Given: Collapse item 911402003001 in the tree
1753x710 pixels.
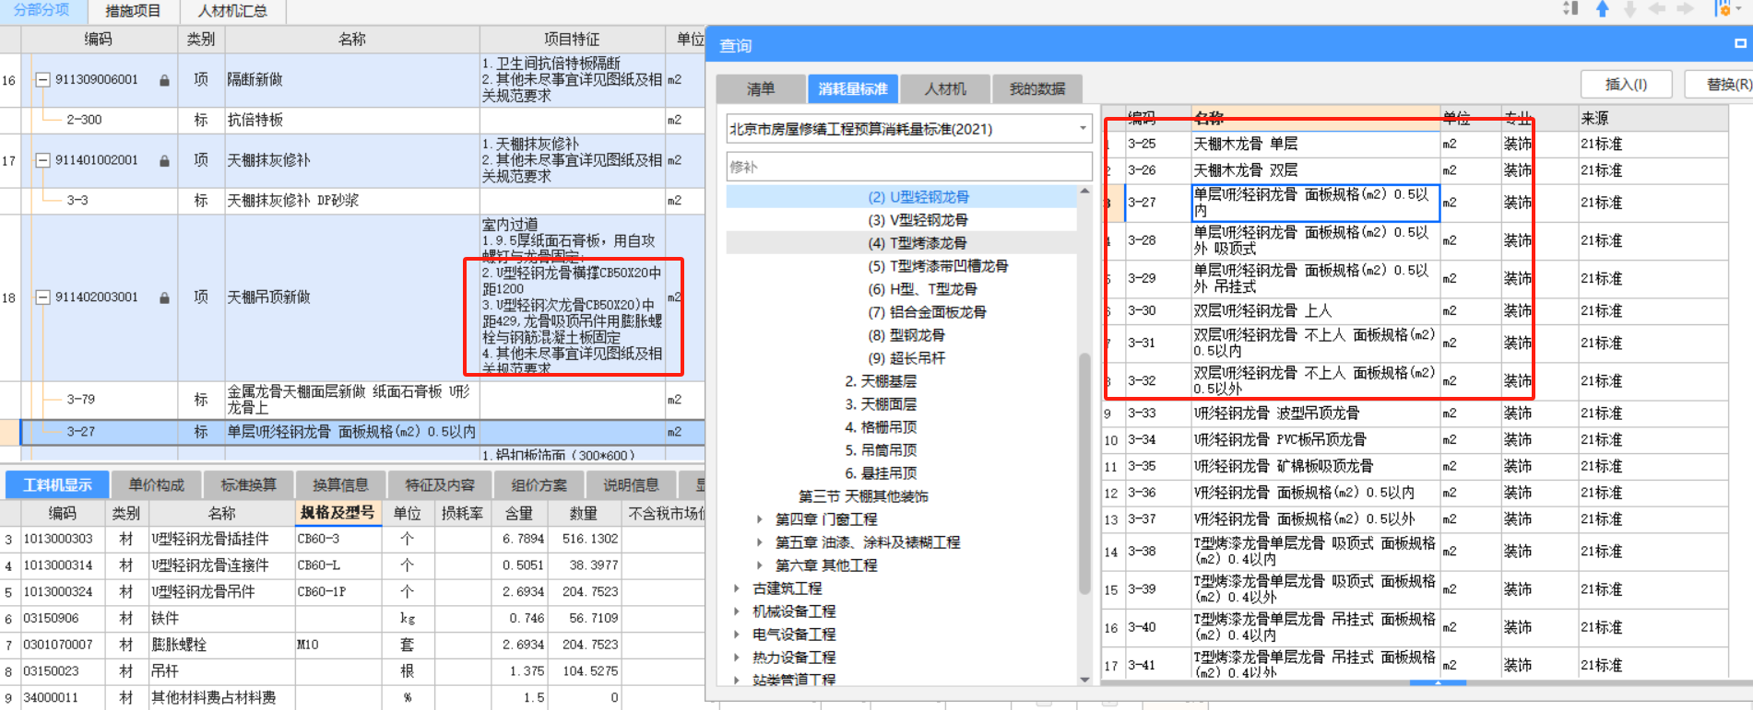Looking at the screenshot, I should [x=42, y=297].
